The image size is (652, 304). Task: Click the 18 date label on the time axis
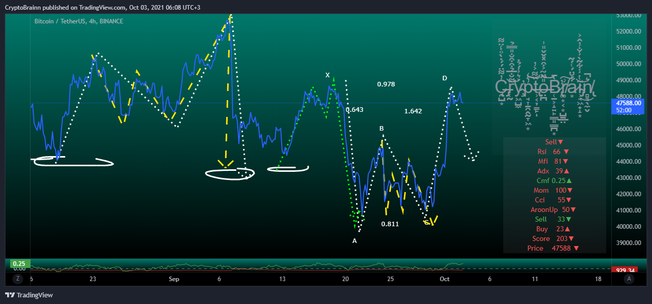pyautogui.click(x=598, y=279)
